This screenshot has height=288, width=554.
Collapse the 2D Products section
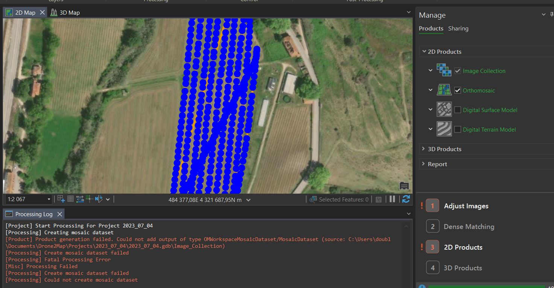pyautogui.click(x=425, y=52)
